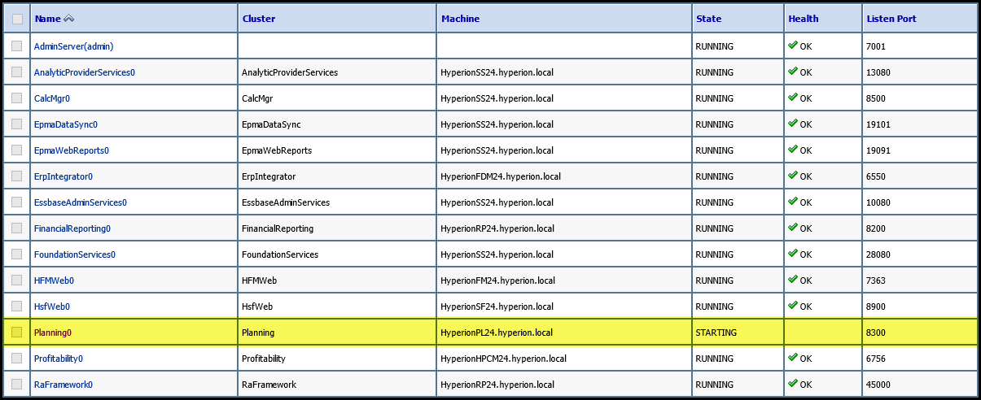
Task: Sort by the Machine column header
Action: point(460,19)
